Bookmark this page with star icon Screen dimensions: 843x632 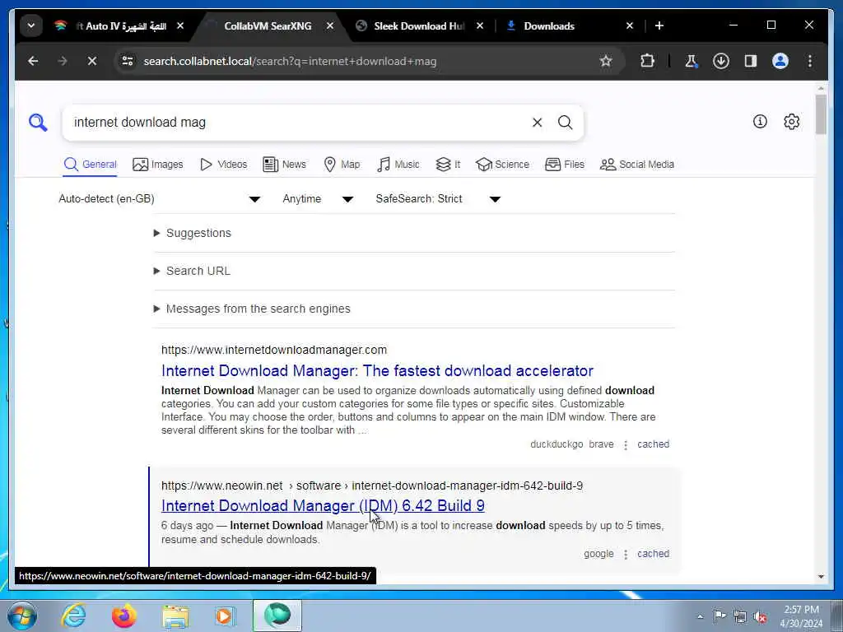tap(605, 61)
